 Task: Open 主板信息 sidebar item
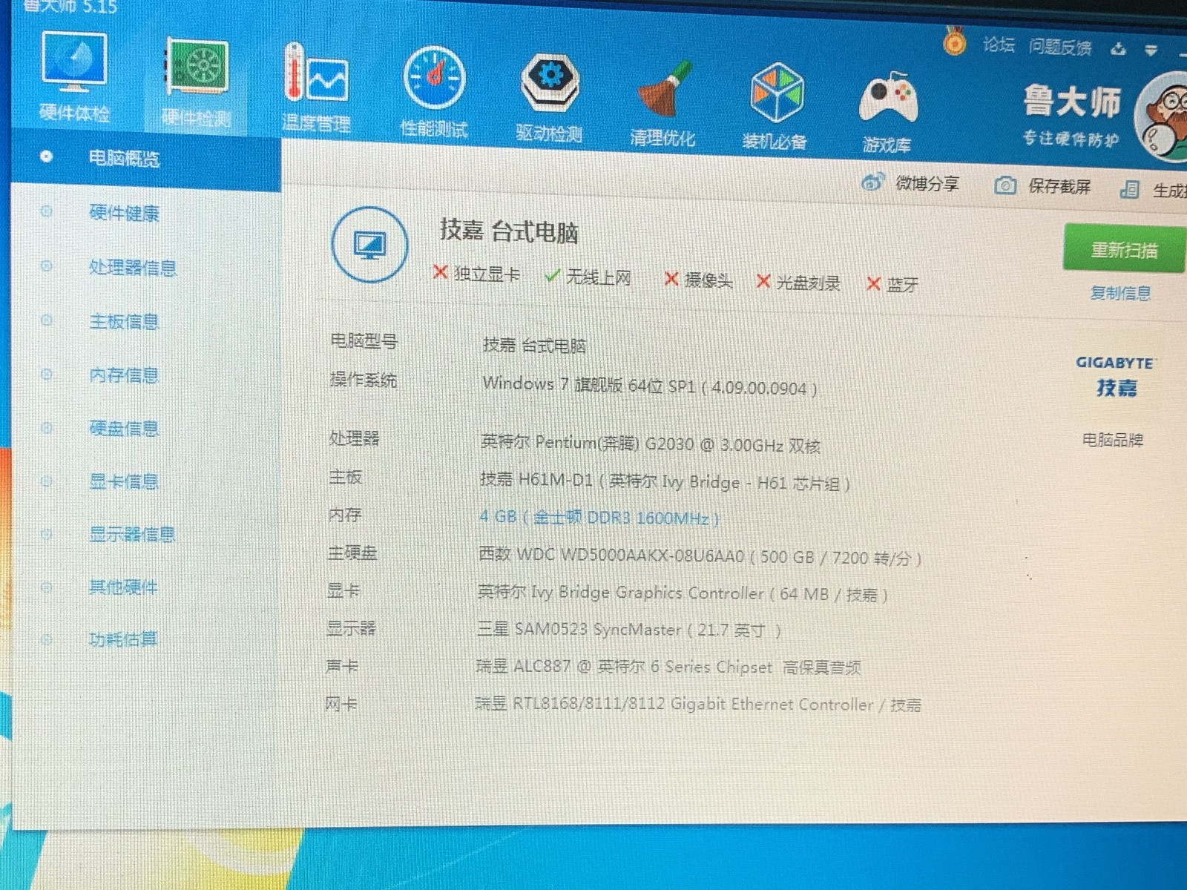tap(124, 321)
